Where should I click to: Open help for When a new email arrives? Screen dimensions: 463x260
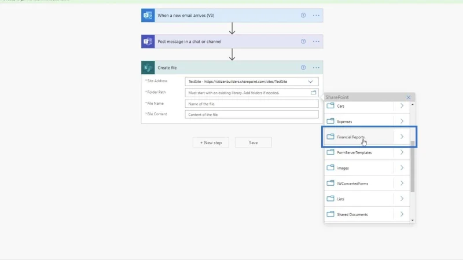click(x=303, y=16)
